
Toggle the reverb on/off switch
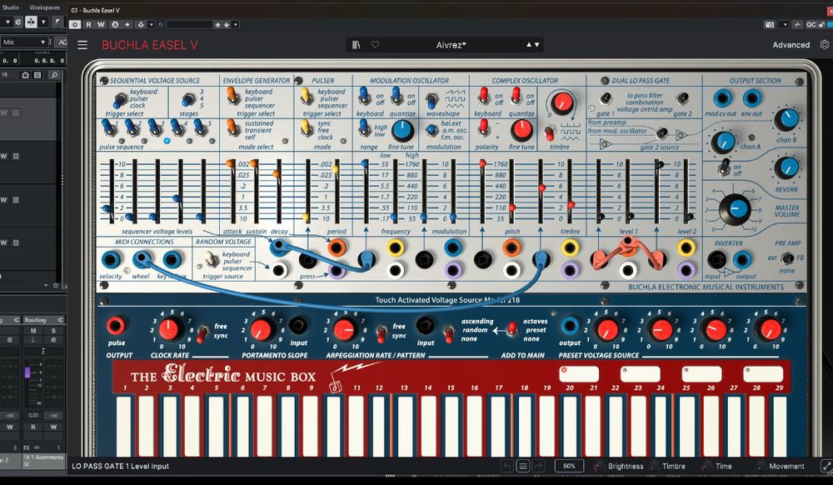(x=723, y=167)
